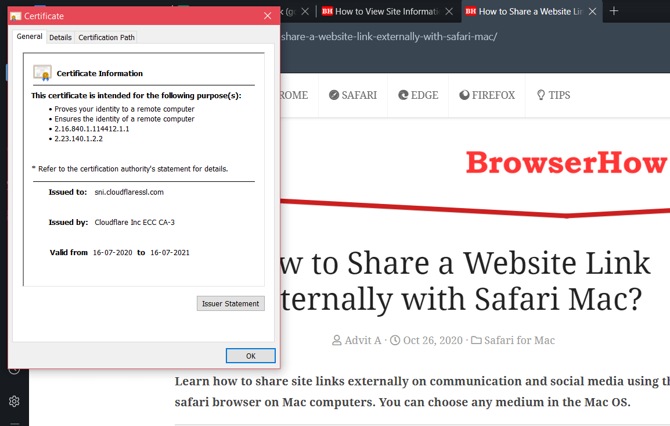Close the 'How to View Site Information' tab
670x426 pixels.
pyautogui.click(x=449, y=12)
